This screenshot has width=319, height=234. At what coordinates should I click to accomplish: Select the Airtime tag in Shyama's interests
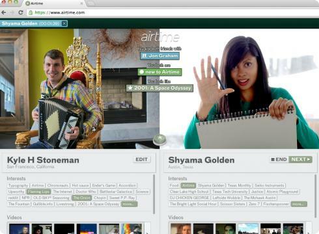click(x=188, y=185)
